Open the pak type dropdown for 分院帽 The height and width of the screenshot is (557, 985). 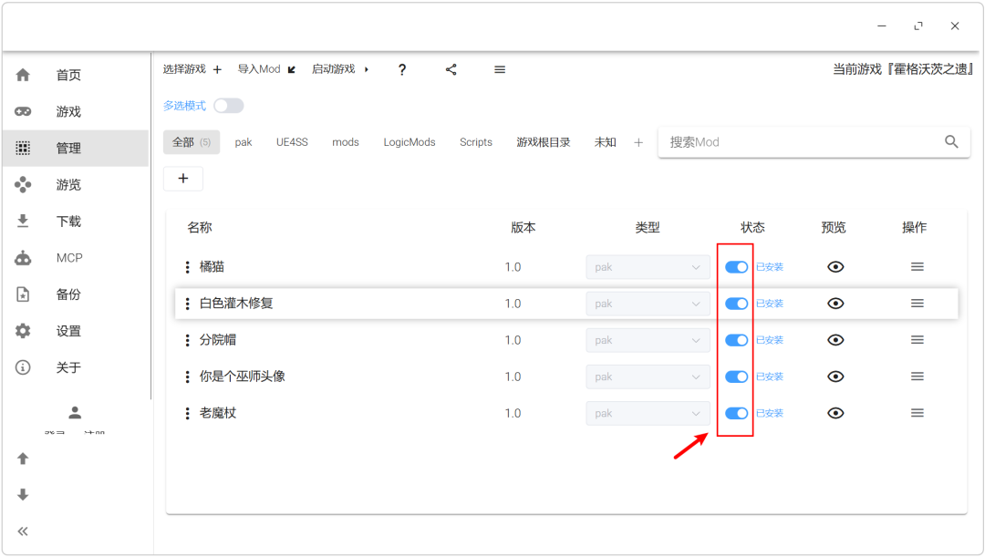point(648,340)
